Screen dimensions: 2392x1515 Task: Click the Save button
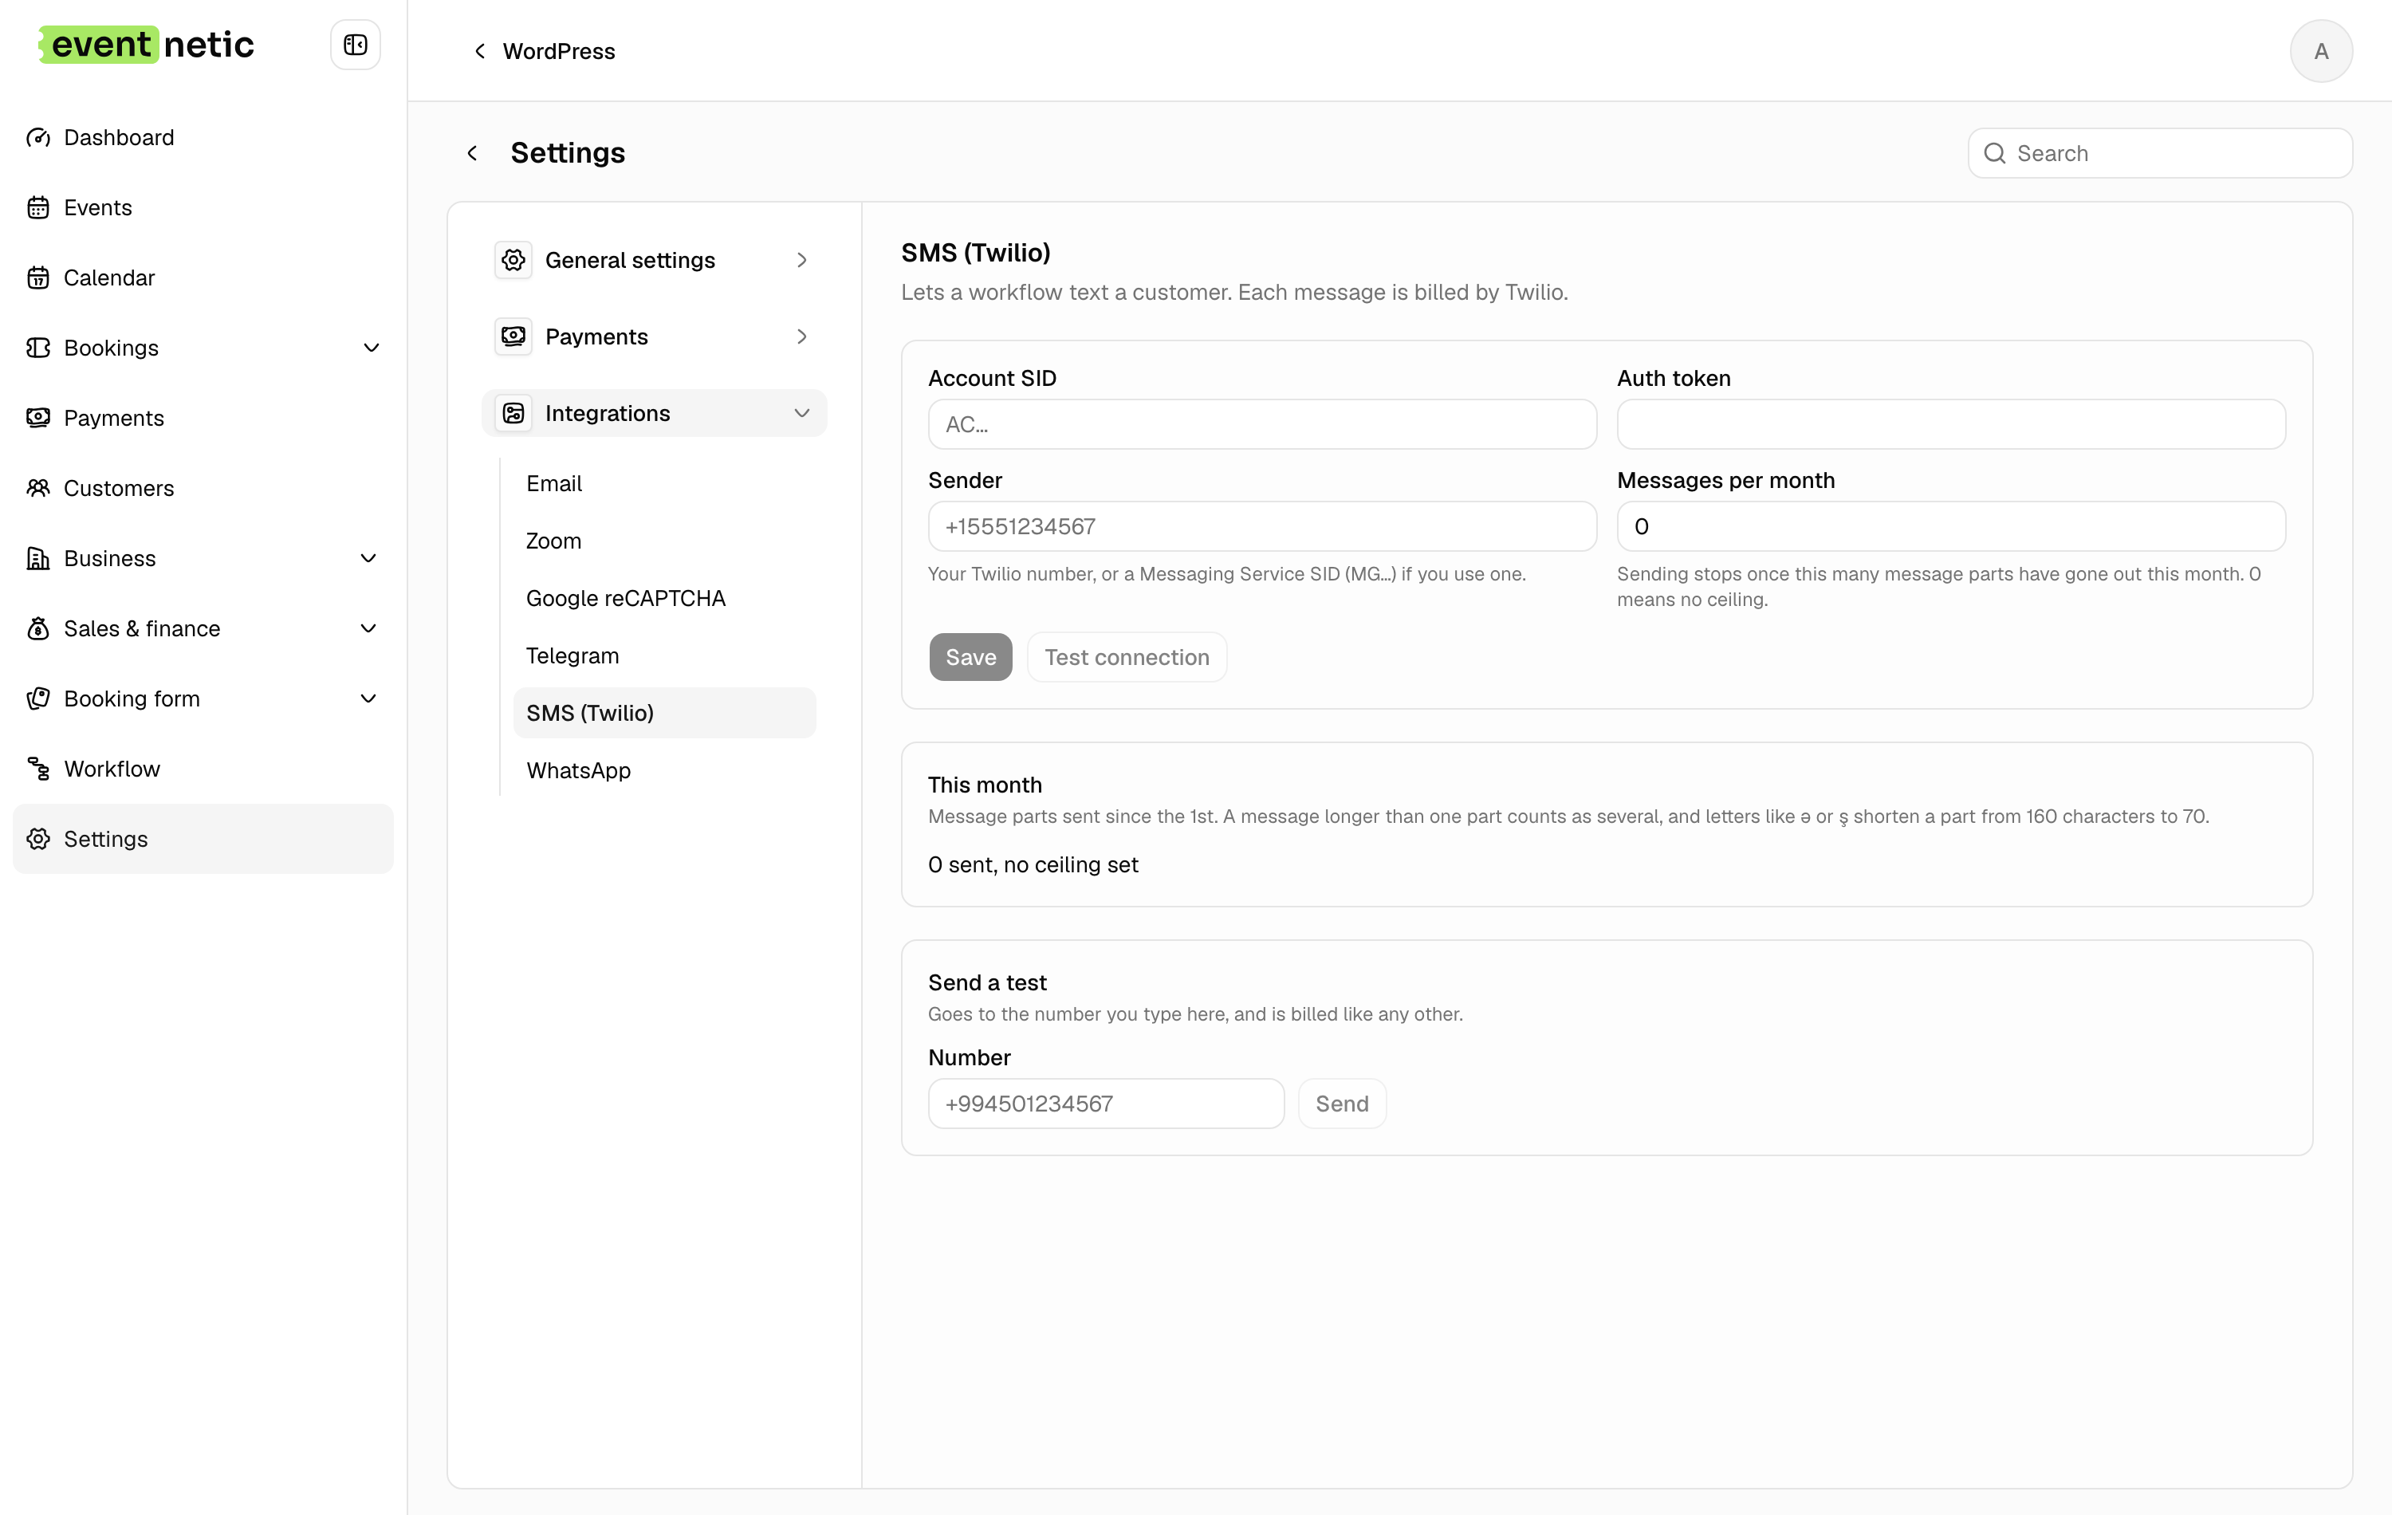pyautogui.click(x=970, y=657)
